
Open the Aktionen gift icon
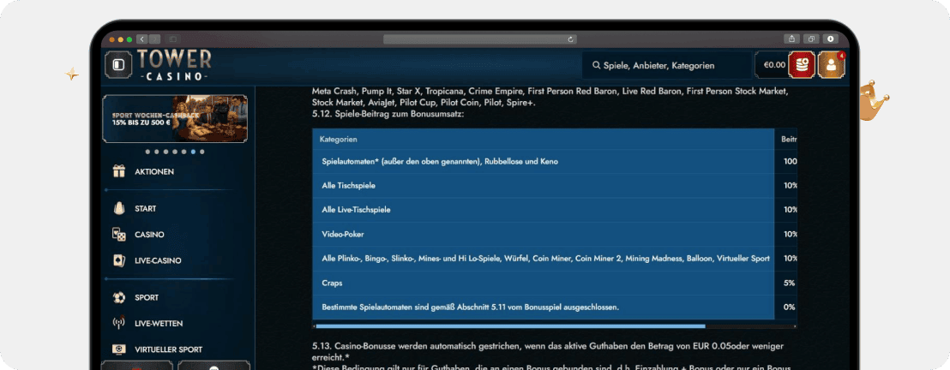pyautogui.click(x=118, y=171)
